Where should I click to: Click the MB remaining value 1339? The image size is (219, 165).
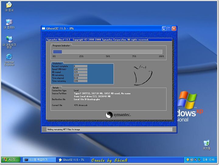(x=80, y=75)
